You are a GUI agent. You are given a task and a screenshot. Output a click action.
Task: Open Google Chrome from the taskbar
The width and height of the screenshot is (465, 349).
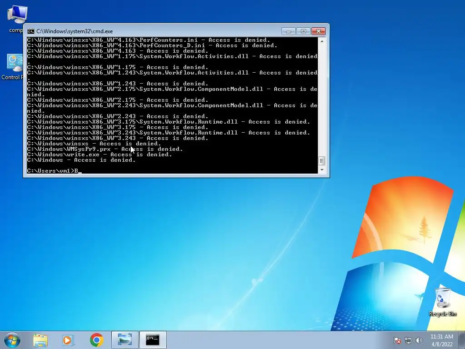click(96, 340)
